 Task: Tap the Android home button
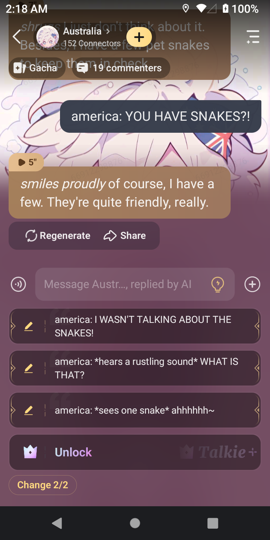(x=135, y=523)
